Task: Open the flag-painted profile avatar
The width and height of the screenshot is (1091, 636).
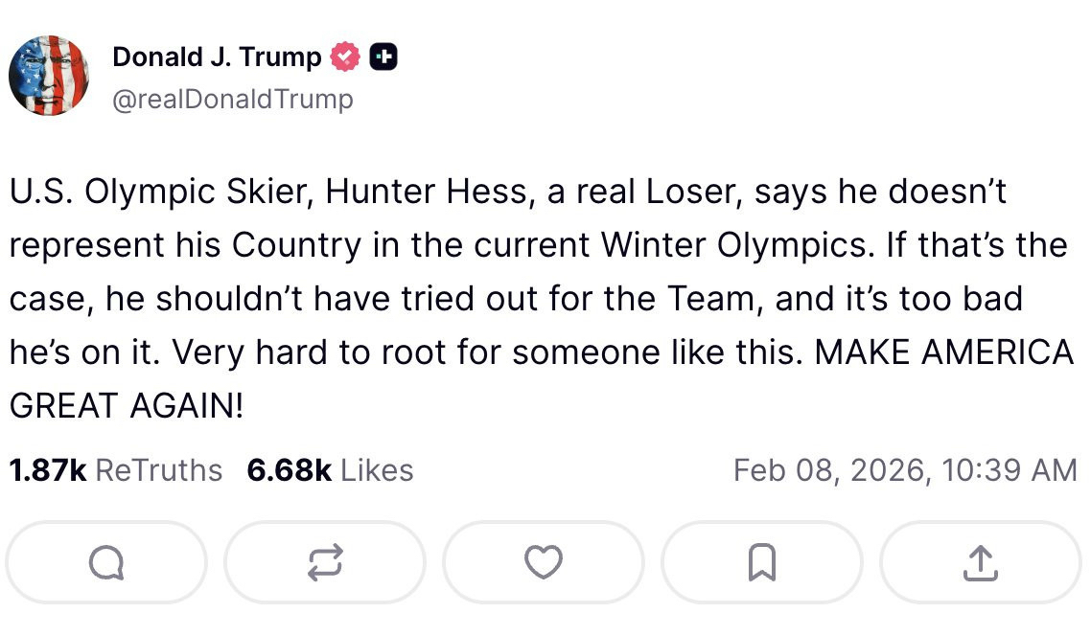Action: (x=49, y=76)
